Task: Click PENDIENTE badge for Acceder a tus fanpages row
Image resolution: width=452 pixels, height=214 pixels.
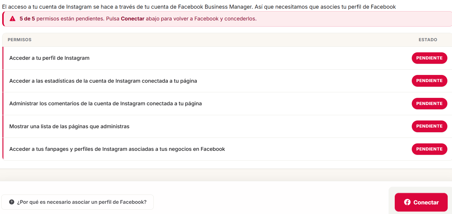Action: (429, 149)
